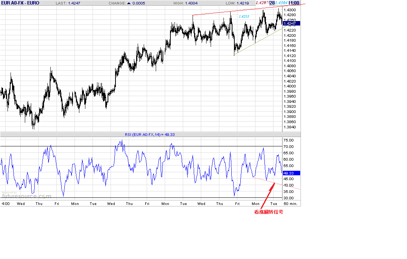This screenshot has height=259, width=407.
Task: Select the HIGH: 1.4304 header value
Action: tap(185, 3)
